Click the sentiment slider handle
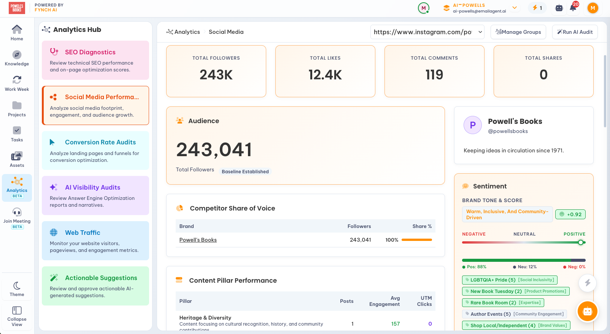The width and height of the screenshot is (610, 334). [x=581, y=242]
